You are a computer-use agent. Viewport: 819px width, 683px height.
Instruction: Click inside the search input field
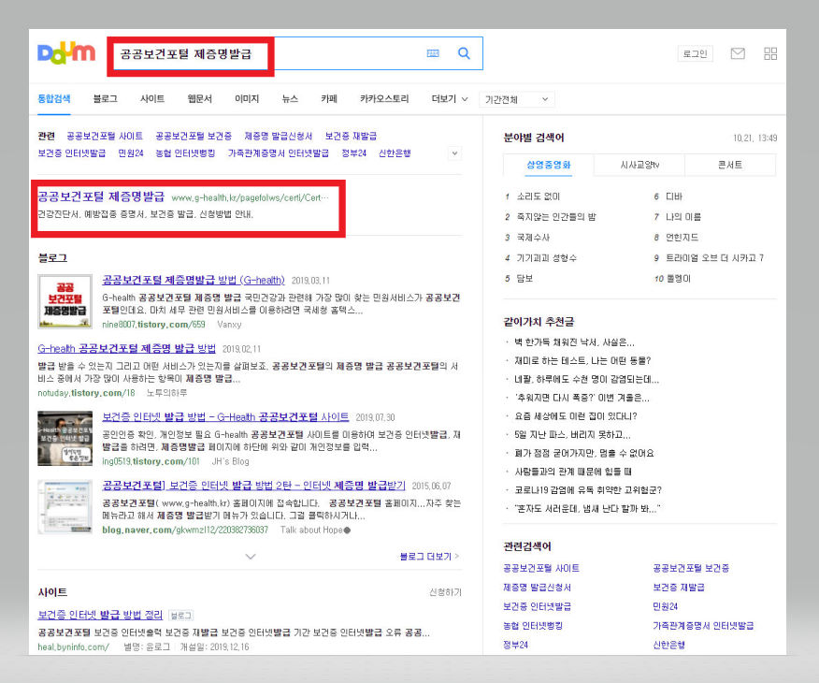pyautogui.click(x=295, y=53)
